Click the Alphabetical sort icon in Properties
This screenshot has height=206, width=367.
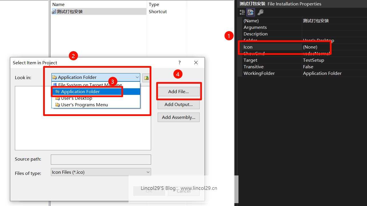251,12
